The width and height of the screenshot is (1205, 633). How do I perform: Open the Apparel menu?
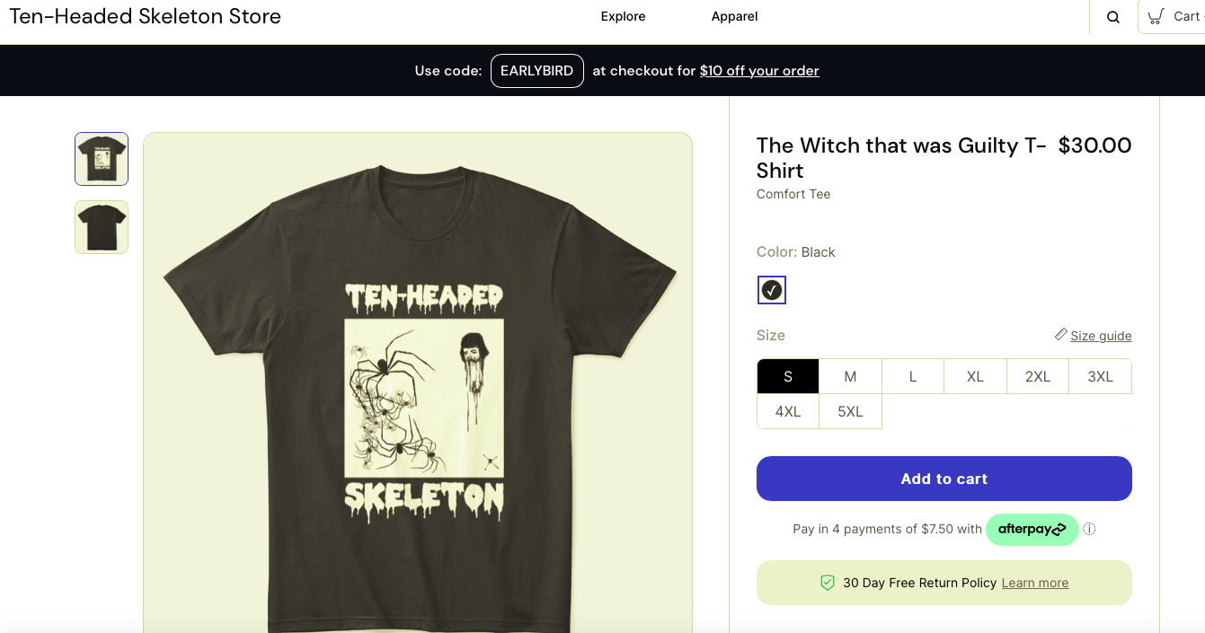735,16
